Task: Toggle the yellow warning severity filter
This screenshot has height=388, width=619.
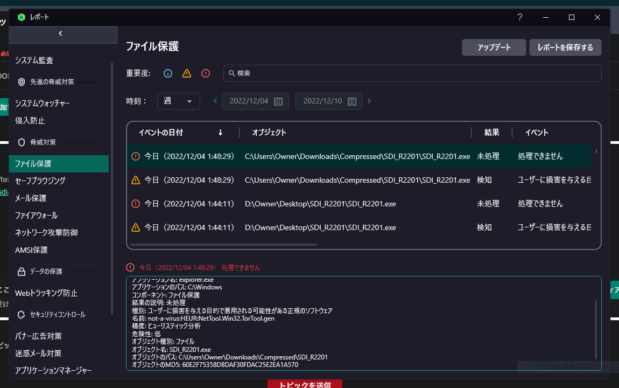Action: pyautogui.click(x=187, y=73)
